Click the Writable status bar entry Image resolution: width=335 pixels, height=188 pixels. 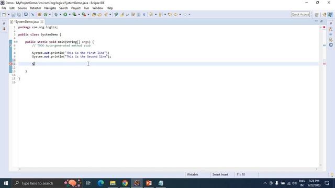click(x=192, y=174)
